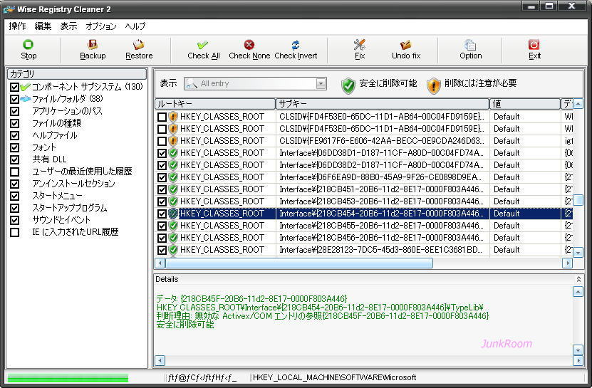Screen dimensions: 592x388
Task: Click HKEY_LOCAL_MACHINE\SOFTWARE\Microsoft status text
Action: [335, 377]
